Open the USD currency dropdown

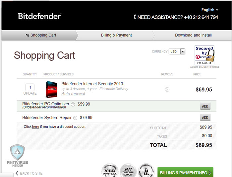tap(177, 51)
